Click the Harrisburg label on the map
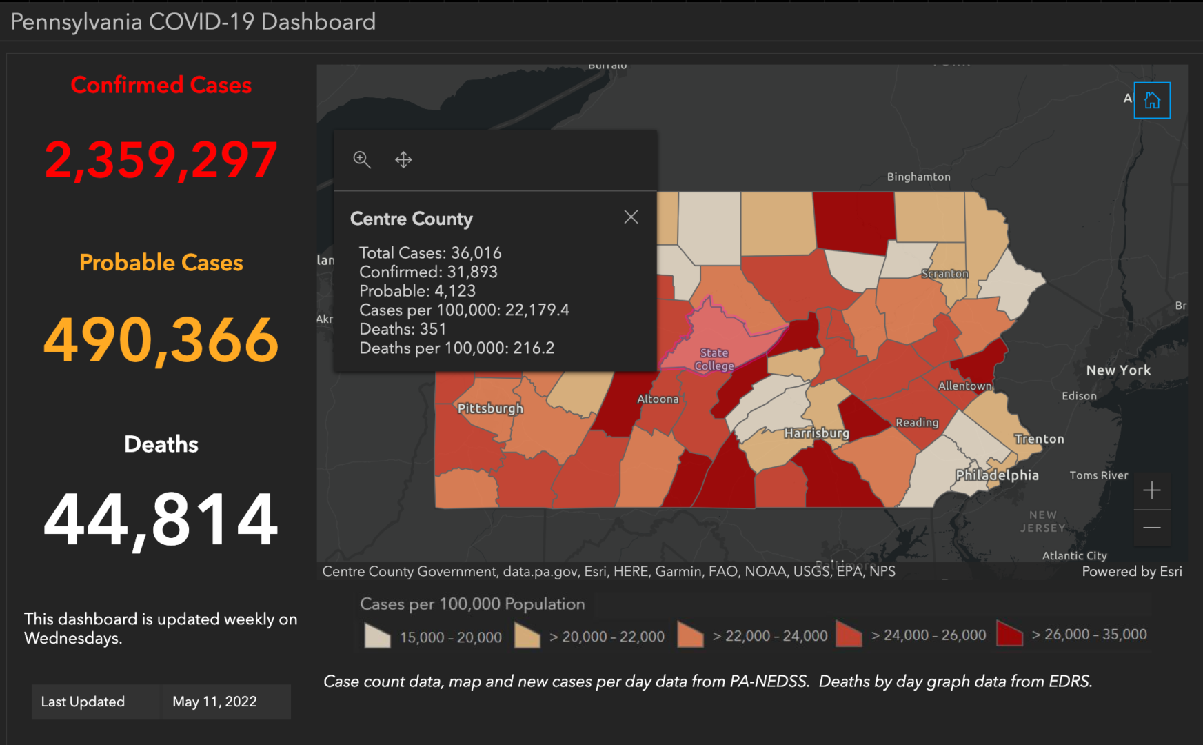The width and height of the screenshot is (1203, 745). click(x=816, y=433)
